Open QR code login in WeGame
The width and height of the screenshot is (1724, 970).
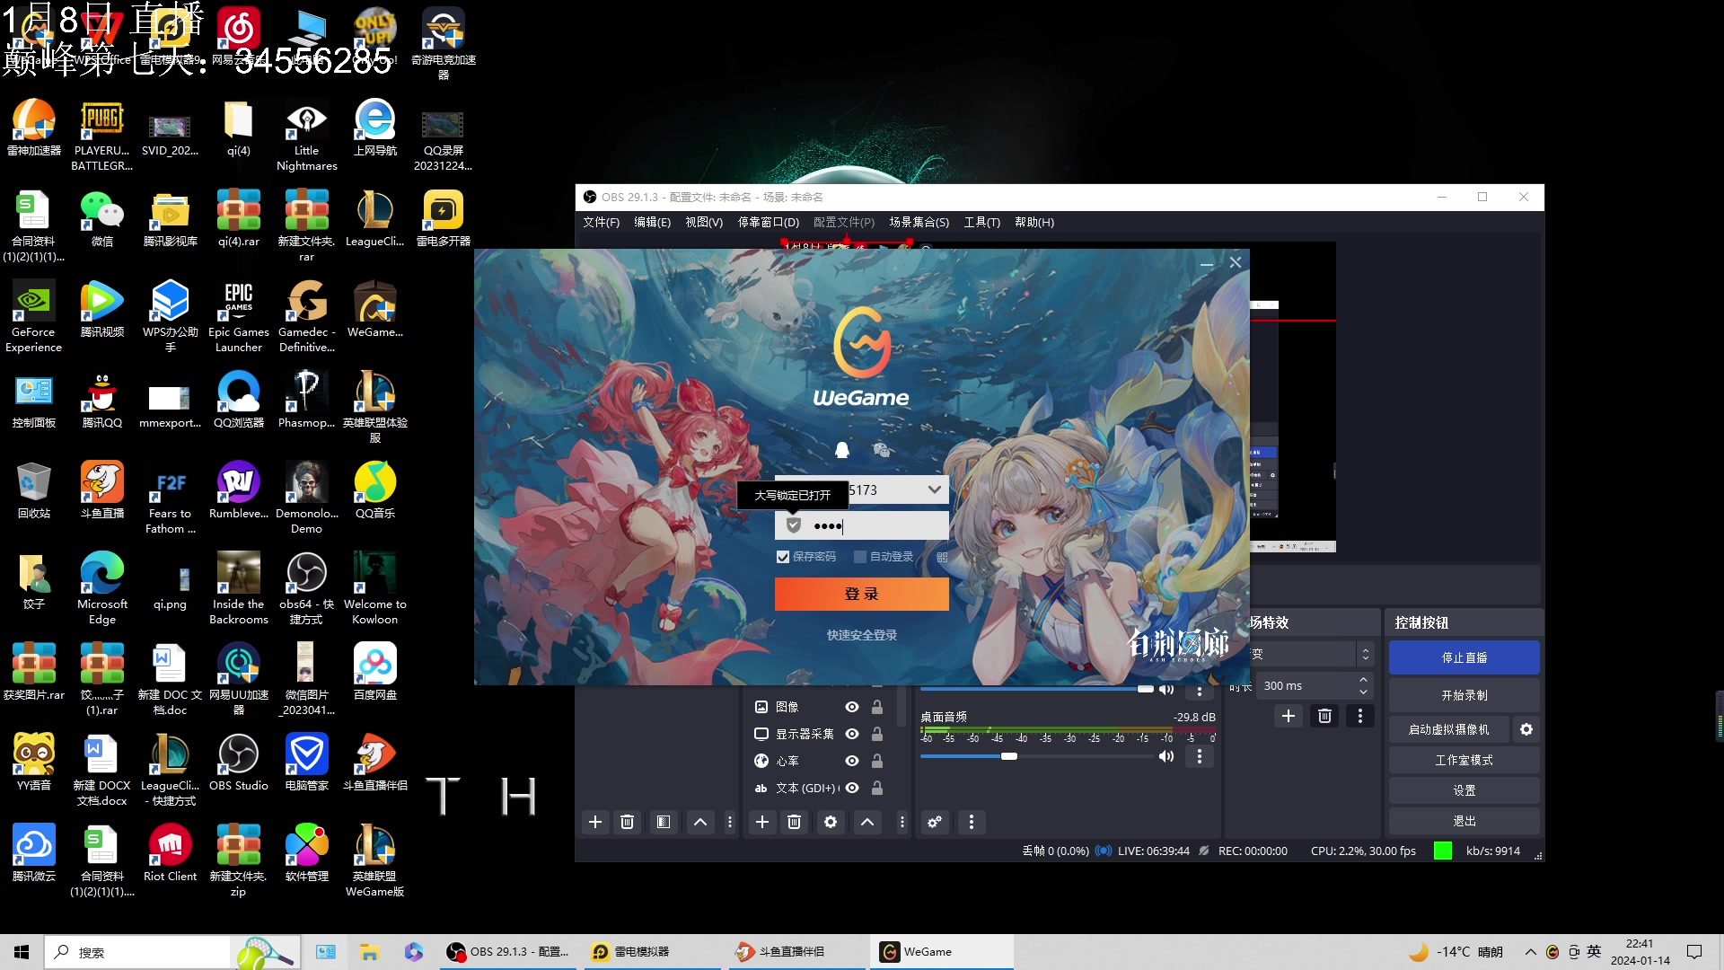click(942, 557)
